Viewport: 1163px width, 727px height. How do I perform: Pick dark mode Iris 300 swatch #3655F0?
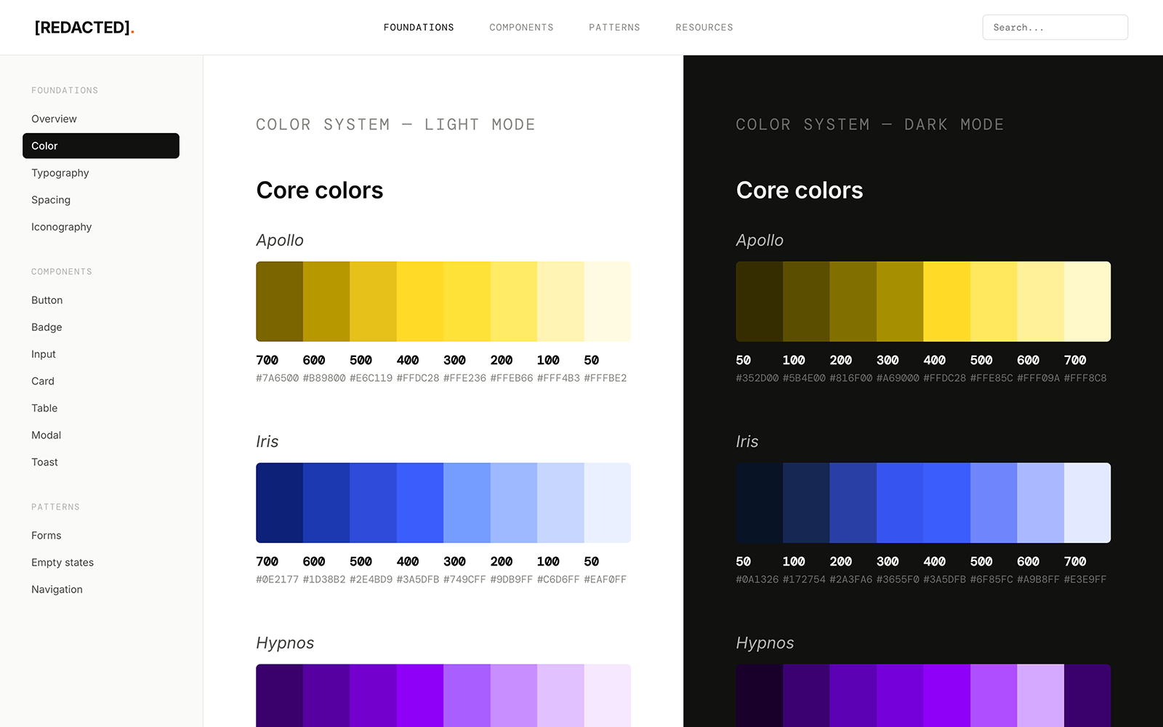pyautogui.click(x=900, y=503)
